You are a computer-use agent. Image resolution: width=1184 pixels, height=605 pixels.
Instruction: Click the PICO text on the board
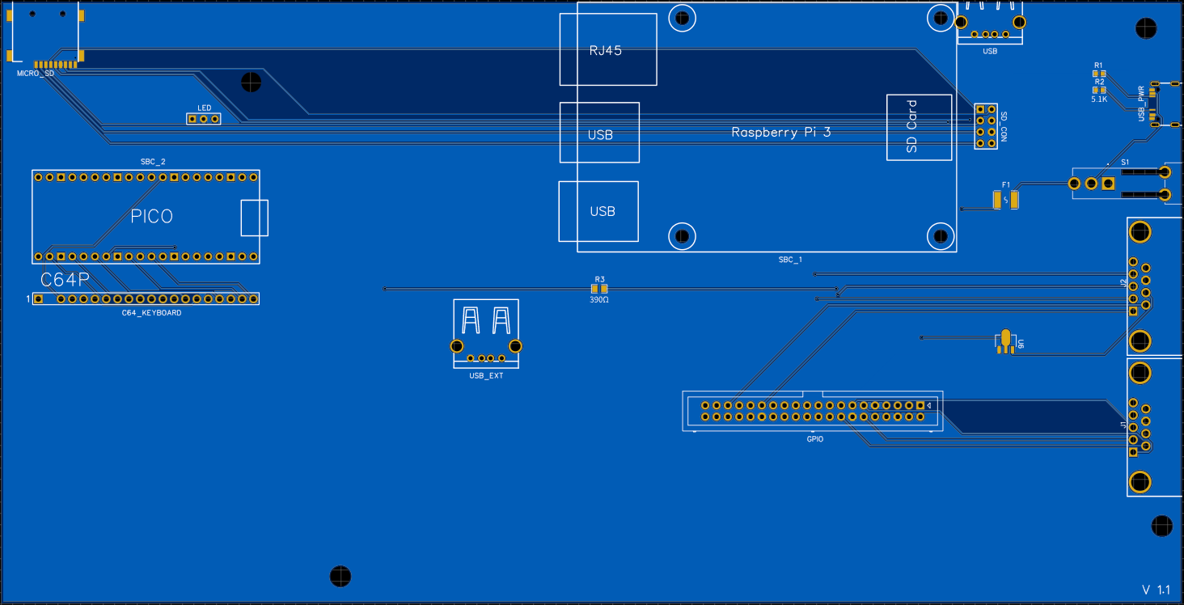pos(152,217)
